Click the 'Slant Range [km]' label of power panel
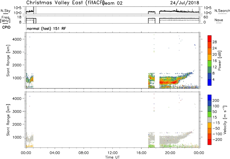The width and height of the screenshot is (230, 159). [8, 61]
